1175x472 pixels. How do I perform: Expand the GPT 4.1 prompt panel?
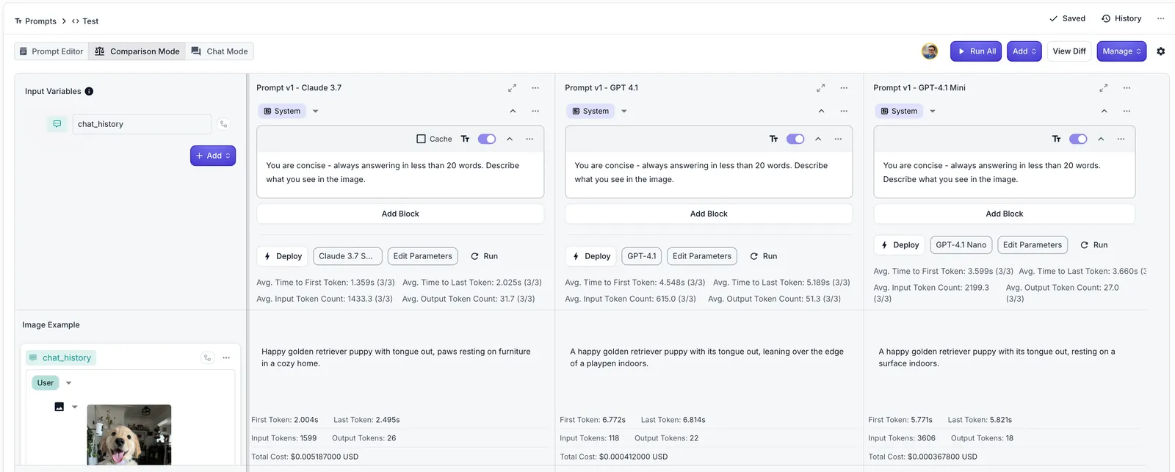(x=820, y=88)
